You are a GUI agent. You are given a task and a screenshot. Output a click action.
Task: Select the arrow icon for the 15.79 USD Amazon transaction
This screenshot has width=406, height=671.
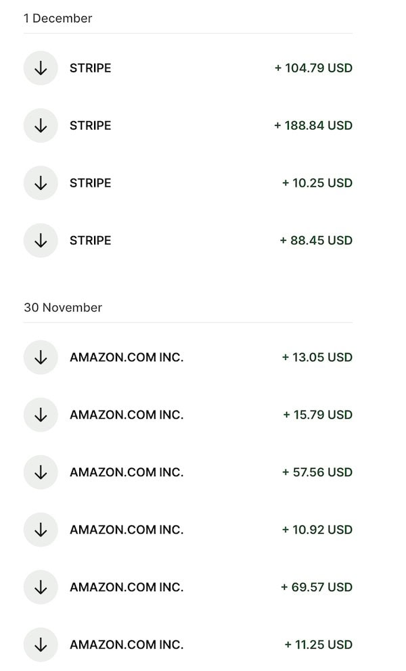click(41, 415)
